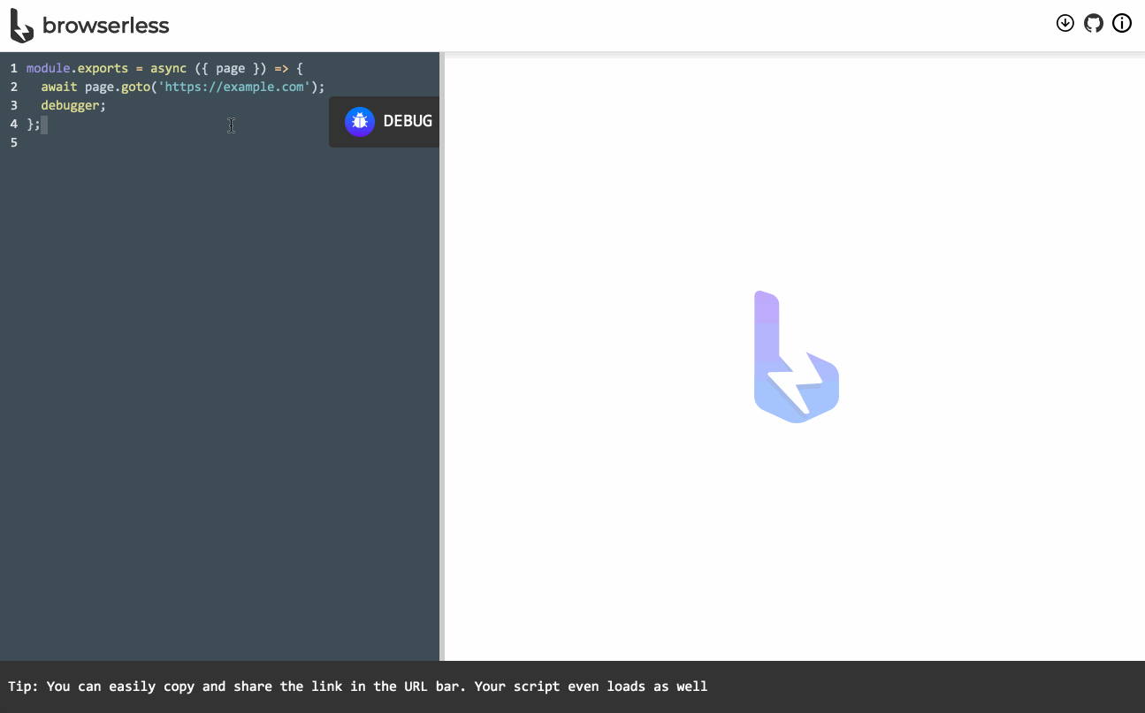Click the 'debugger;' statement line
The image size is (1145, 713).
coord(73,105)
